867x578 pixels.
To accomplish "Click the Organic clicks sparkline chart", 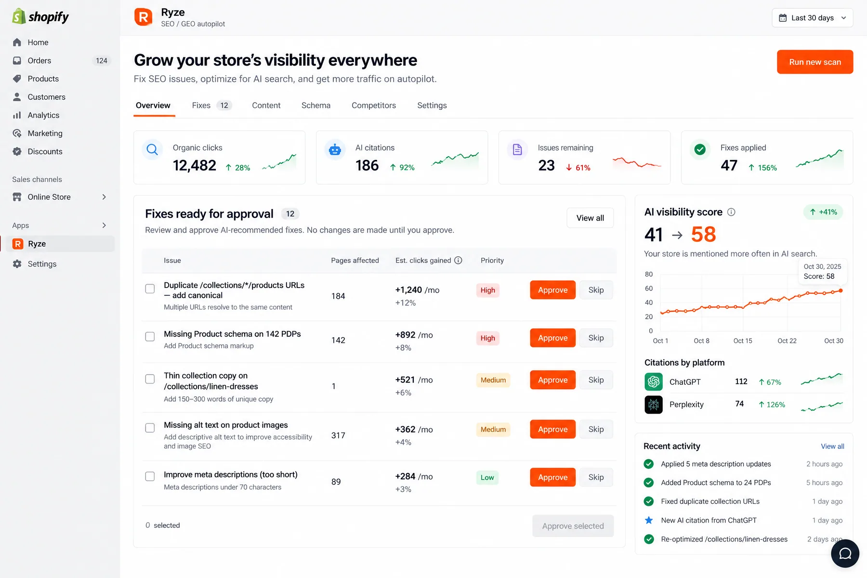I will [279, 162].
